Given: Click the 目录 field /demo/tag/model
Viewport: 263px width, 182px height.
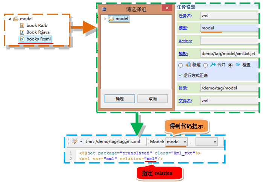Looking at the screenshot, I should coord(229,88).
